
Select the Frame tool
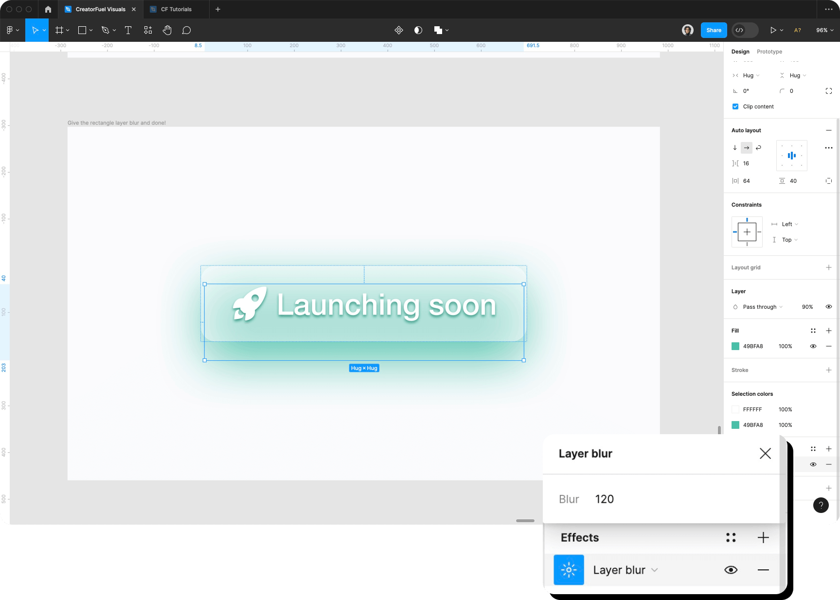[x=59, y=30]
